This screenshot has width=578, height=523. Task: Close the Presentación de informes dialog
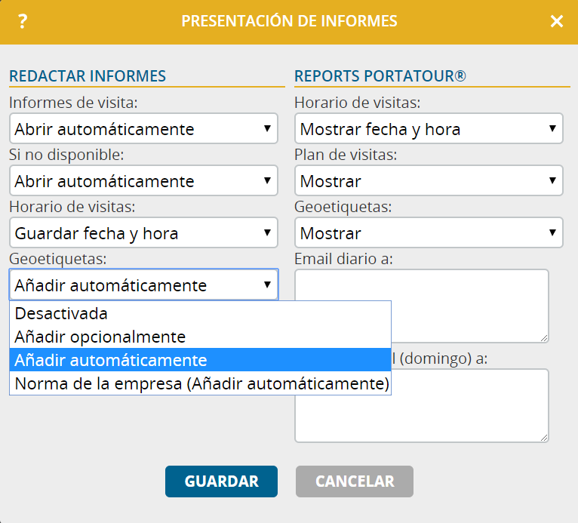[557, 21]
